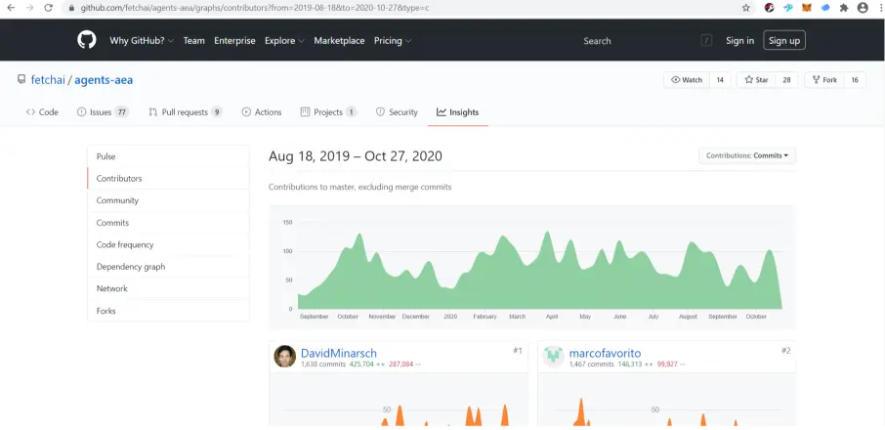Click slash shortcut icon in search box
Viewport: 885px width, 430px height.
[x=706, y=41]
